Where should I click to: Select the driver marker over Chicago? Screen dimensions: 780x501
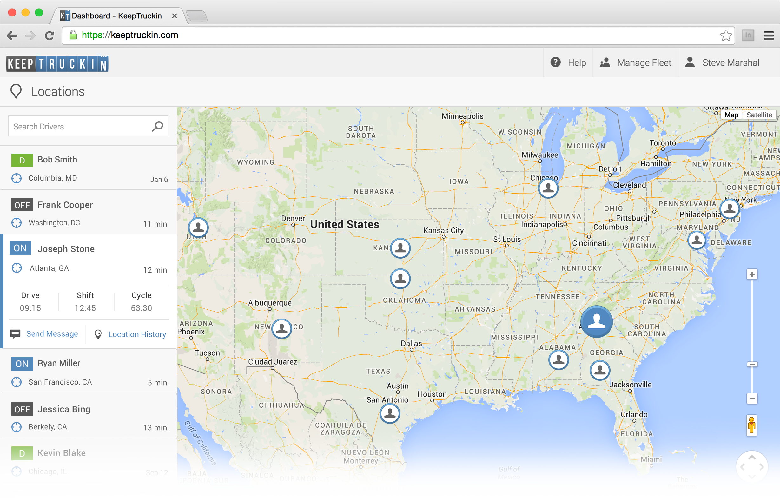[x=548, y=188]
